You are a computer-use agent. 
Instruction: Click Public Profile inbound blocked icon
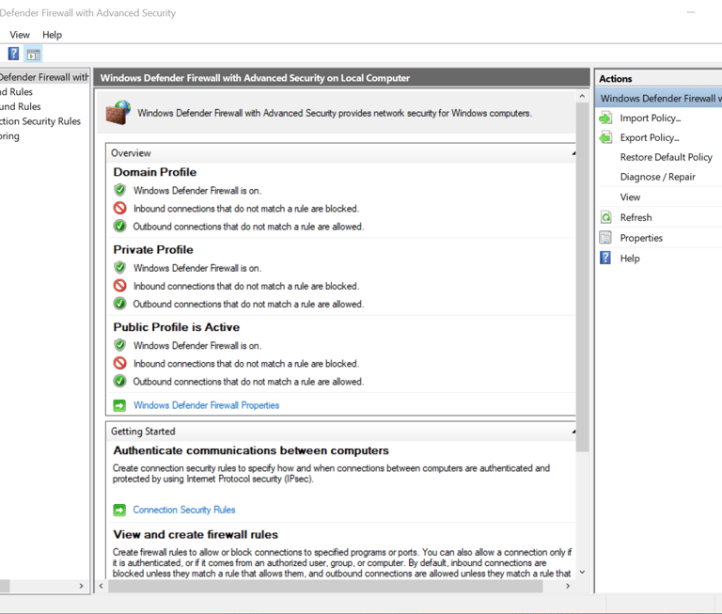pyautogui.click(x=120, y=363)
